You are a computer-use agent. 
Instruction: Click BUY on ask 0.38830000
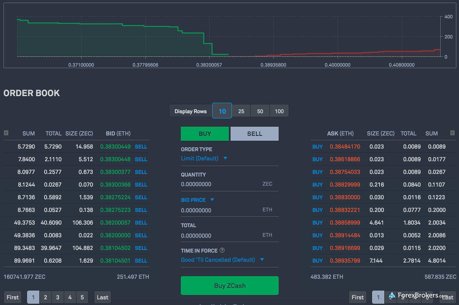pyautogui.click(x=318, y=197)
